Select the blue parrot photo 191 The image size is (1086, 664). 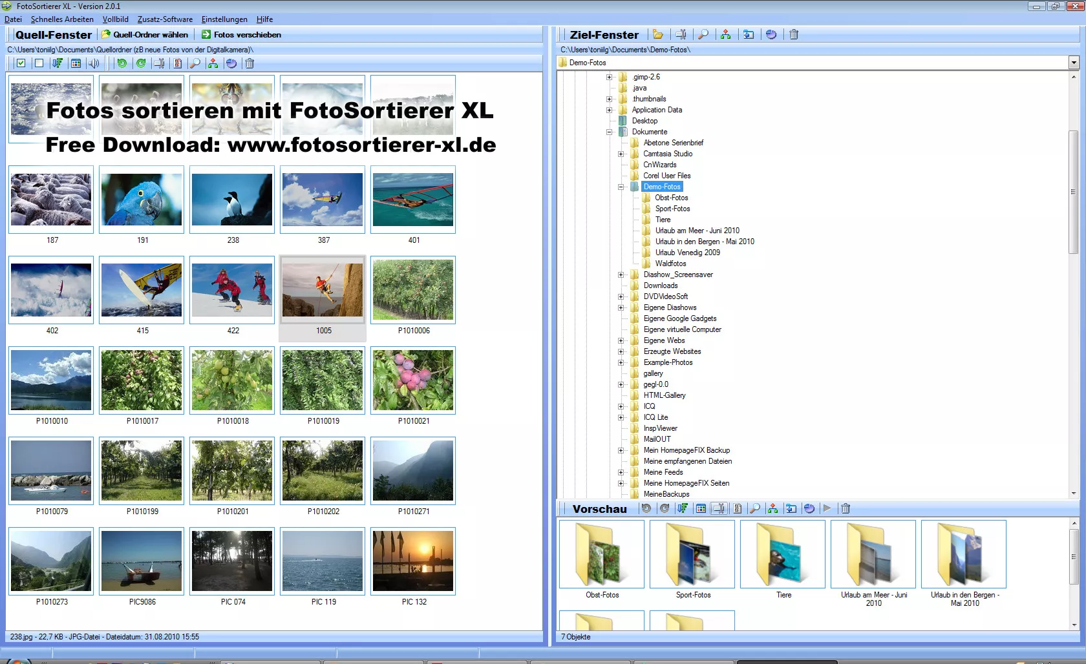click(x=142, y=200)
